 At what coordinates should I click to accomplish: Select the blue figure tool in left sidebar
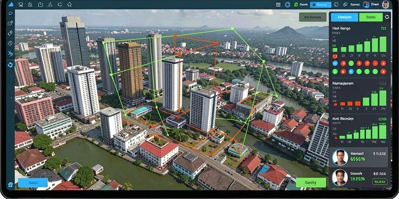click(x=11, y=54)
